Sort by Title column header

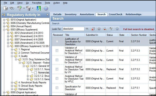(x=75, y=35)
